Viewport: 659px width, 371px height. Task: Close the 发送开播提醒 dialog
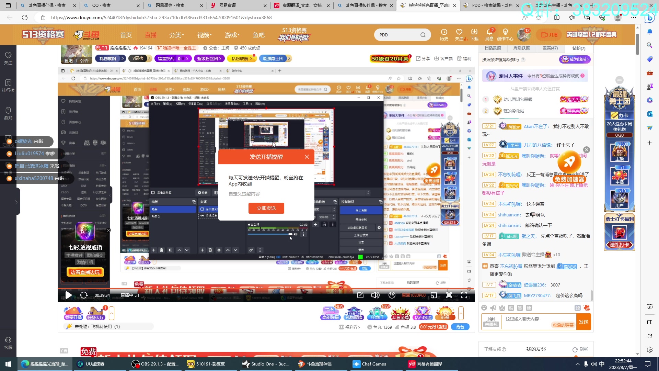[x=307, y=157]
